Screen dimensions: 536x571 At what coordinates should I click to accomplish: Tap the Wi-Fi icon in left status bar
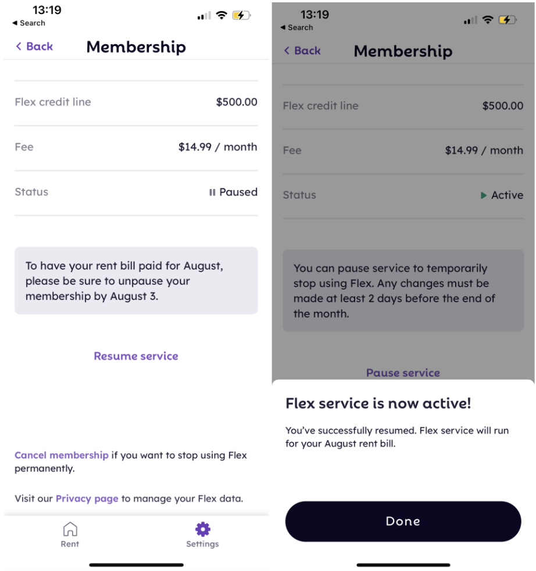(221, 16)
